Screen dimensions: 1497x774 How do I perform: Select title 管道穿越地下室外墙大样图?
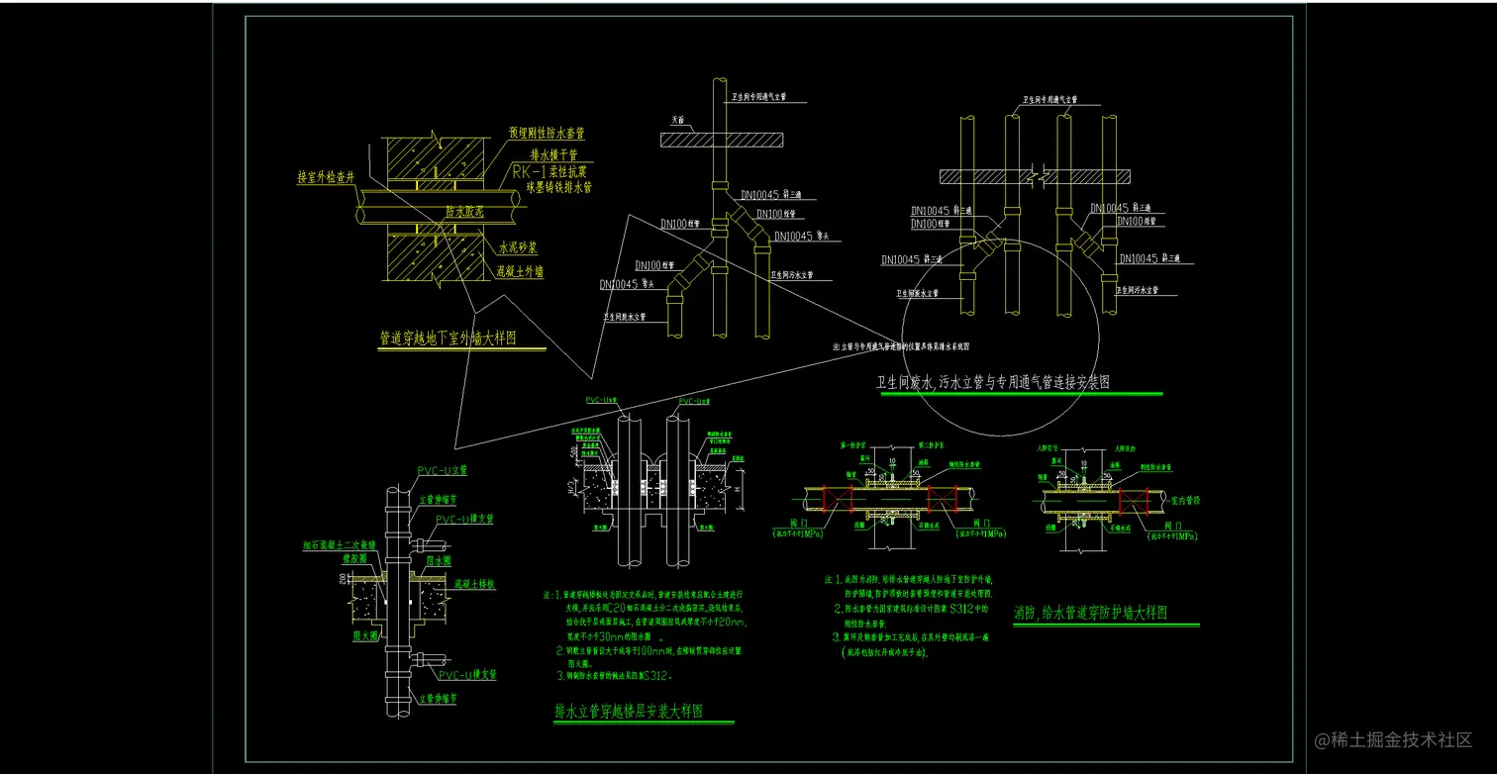tap(449, 336)
